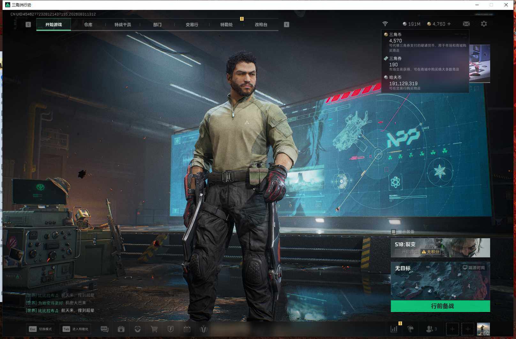Click the 三角洲行动 window title icon

point(8,5)
